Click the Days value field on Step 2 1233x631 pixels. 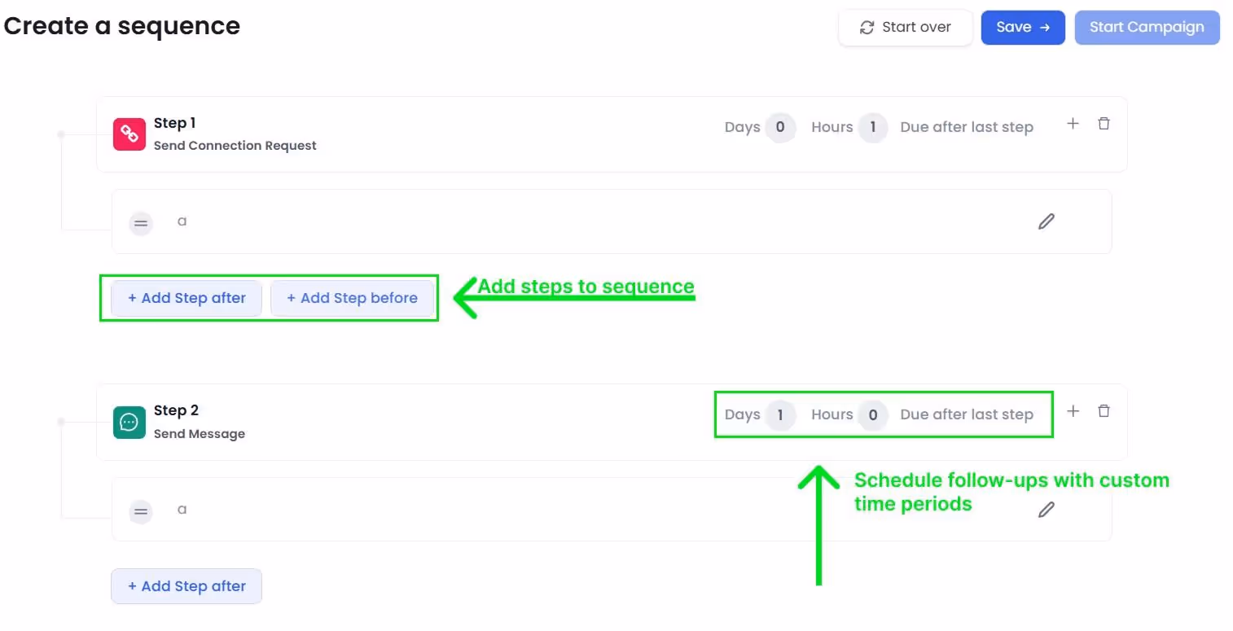click(x=779, y=414)
